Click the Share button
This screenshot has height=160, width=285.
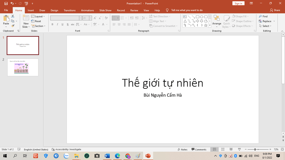[275, 10]
